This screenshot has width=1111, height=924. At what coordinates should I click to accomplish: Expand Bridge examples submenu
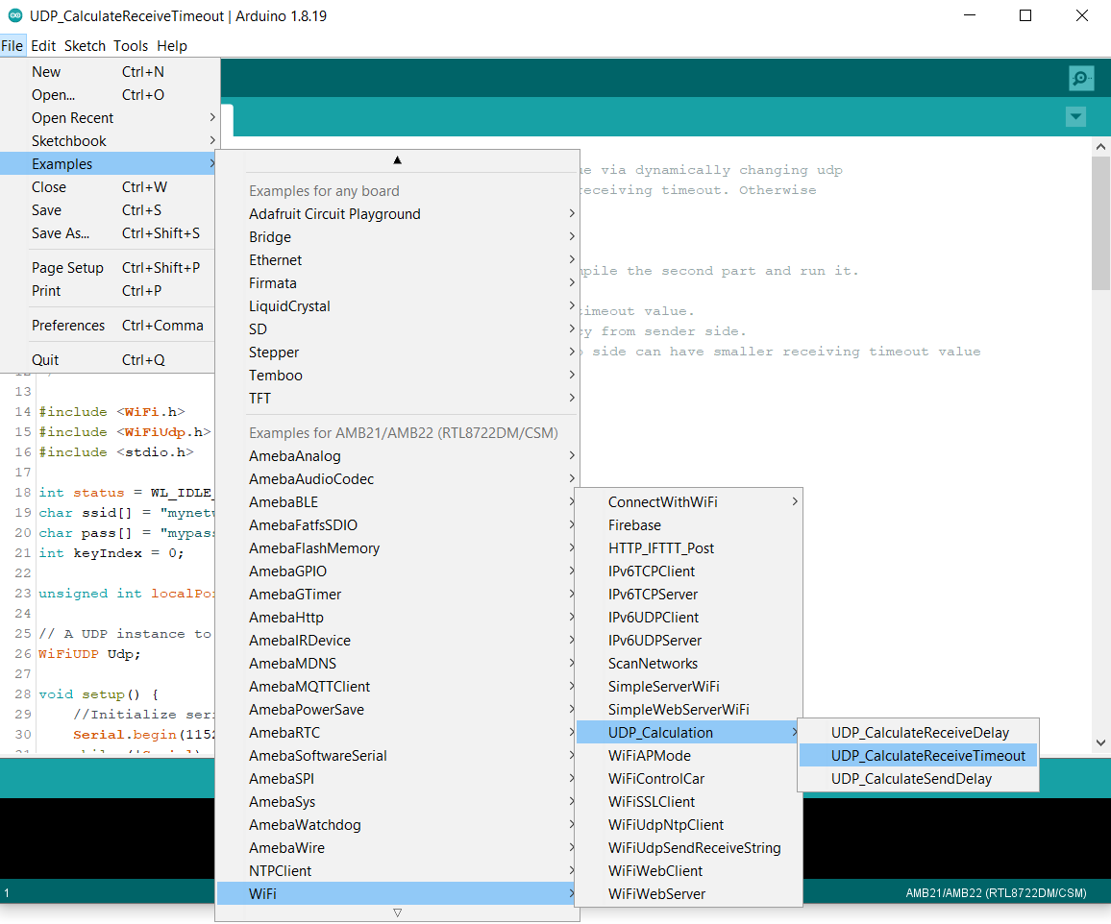(x=398, y=237)
